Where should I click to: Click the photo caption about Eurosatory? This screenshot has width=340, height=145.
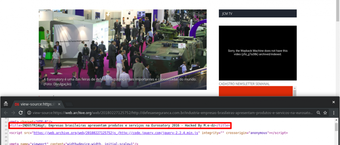[x=120, y=82]
